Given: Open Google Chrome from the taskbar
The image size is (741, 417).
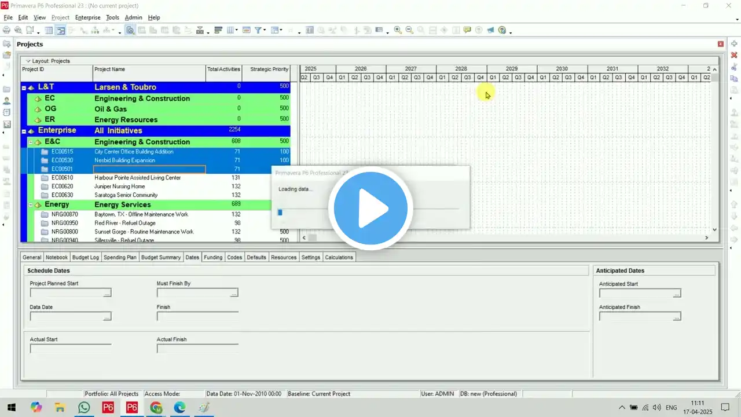Looking at the screenshot, I should 156,407.
